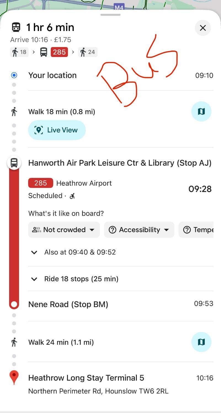This screenshot has height=415, width=221.
Task: Tap the red 285 bus badge in summary
Action: (59, 52)
